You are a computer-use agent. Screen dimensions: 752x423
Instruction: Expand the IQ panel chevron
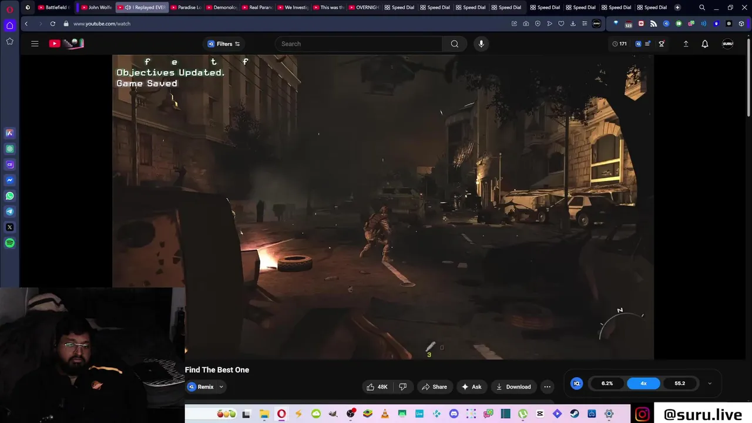click(709, 383)
